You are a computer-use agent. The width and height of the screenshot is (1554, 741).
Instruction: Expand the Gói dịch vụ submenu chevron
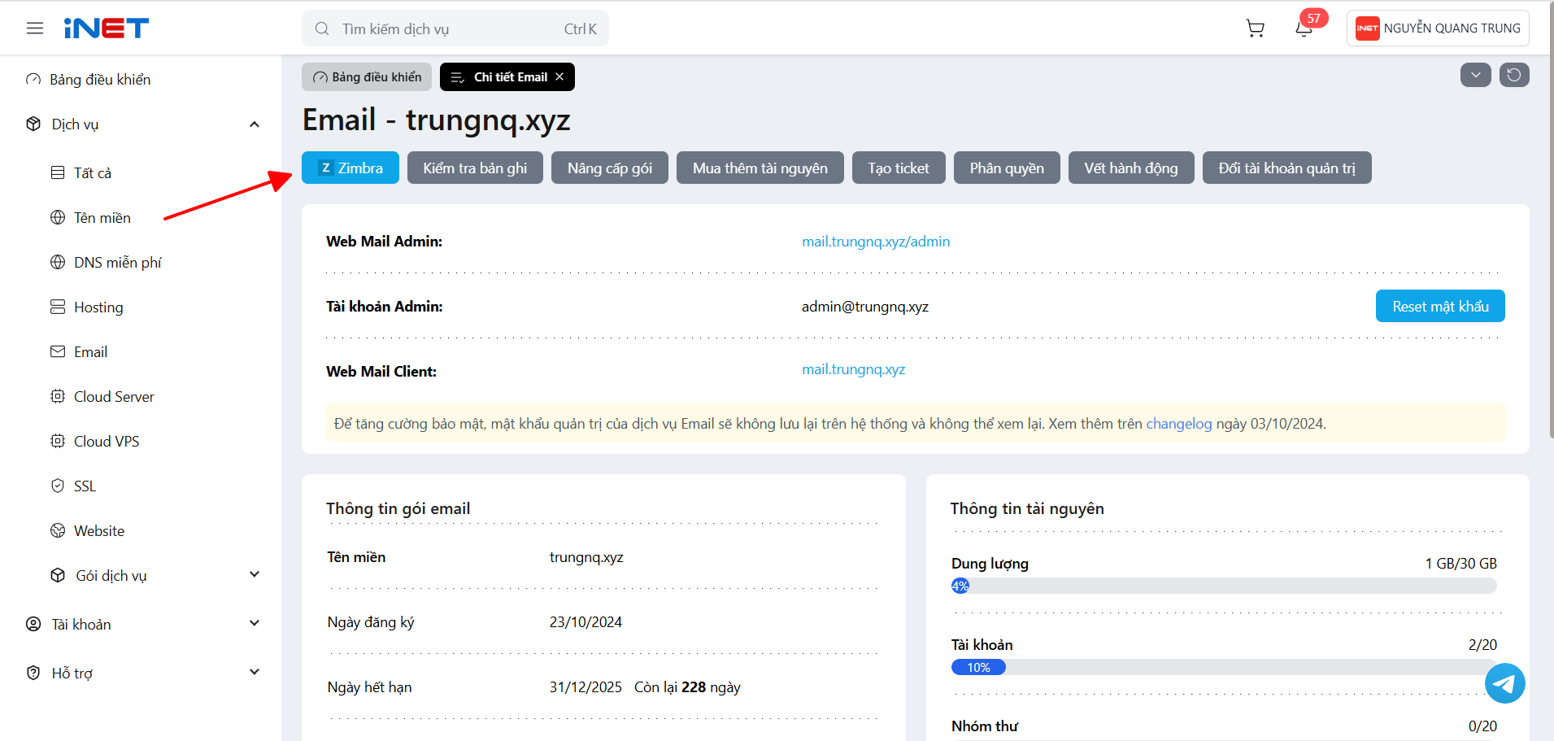coord(255,574)
